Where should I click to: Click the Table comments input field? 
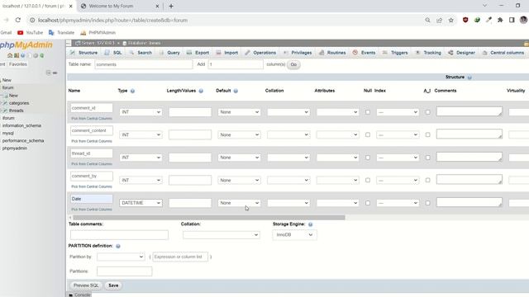(119, 234)
